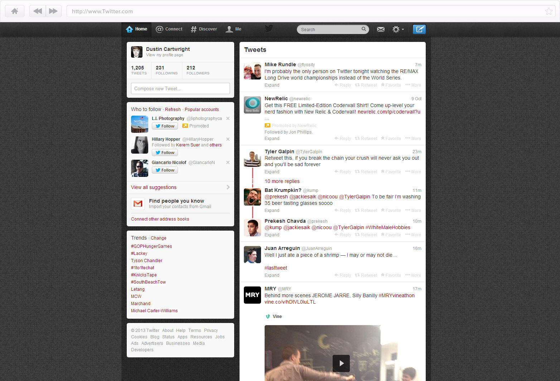Open View all suggestions
The image size is (560, 381).
(x=180, y=187)
